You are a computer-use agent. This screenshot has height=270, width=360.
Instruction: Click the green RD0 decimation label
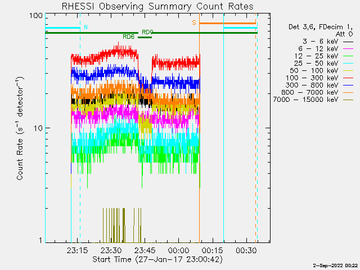pos(147,32)
